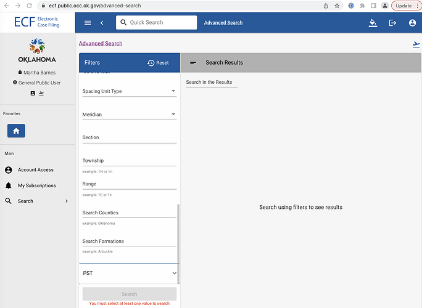This screenshot has height=308, width=422.
Task: Click the browser forward arrow
Action: pyautogui.click(x=18, y=6)
